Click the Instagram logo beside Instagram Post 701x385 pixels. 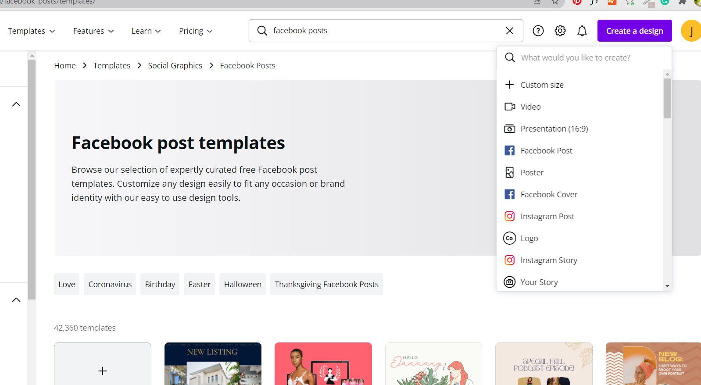509,216
